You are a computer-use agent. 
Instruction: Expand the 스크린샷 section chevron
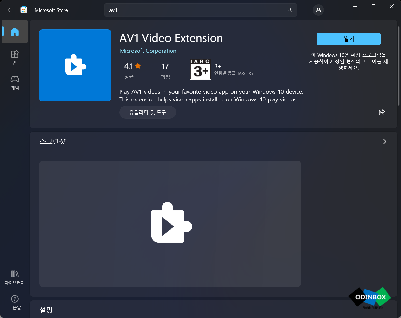[385, 141]
